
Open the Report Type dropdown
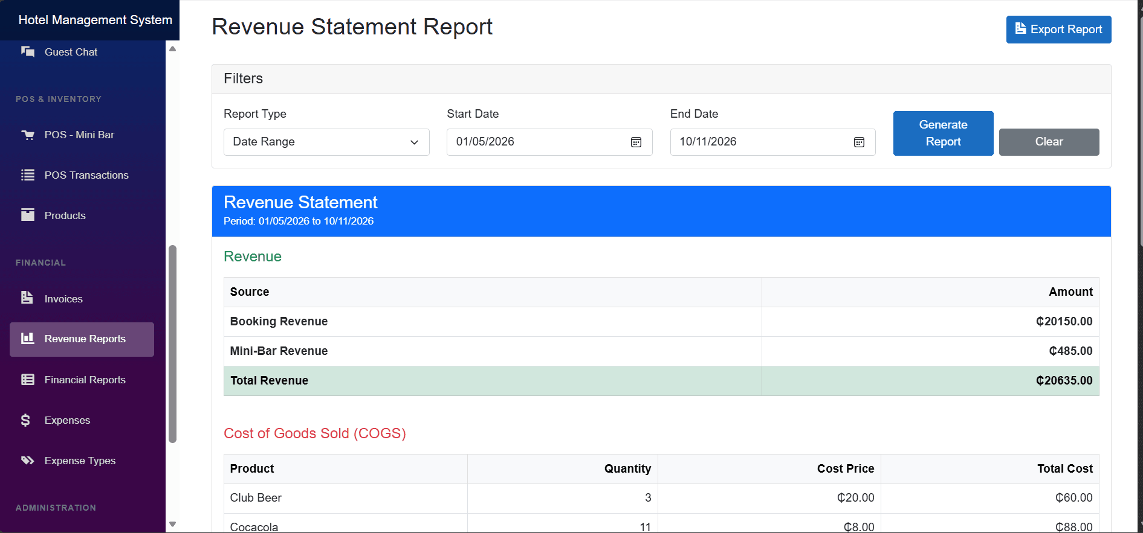(x=326, y=142)
